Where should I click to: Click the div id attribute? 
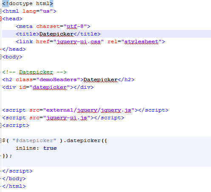click(x=23, y=87)
